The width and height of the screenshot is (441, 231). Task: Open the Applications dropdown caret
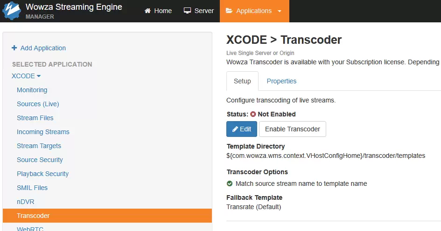(280, 11)
